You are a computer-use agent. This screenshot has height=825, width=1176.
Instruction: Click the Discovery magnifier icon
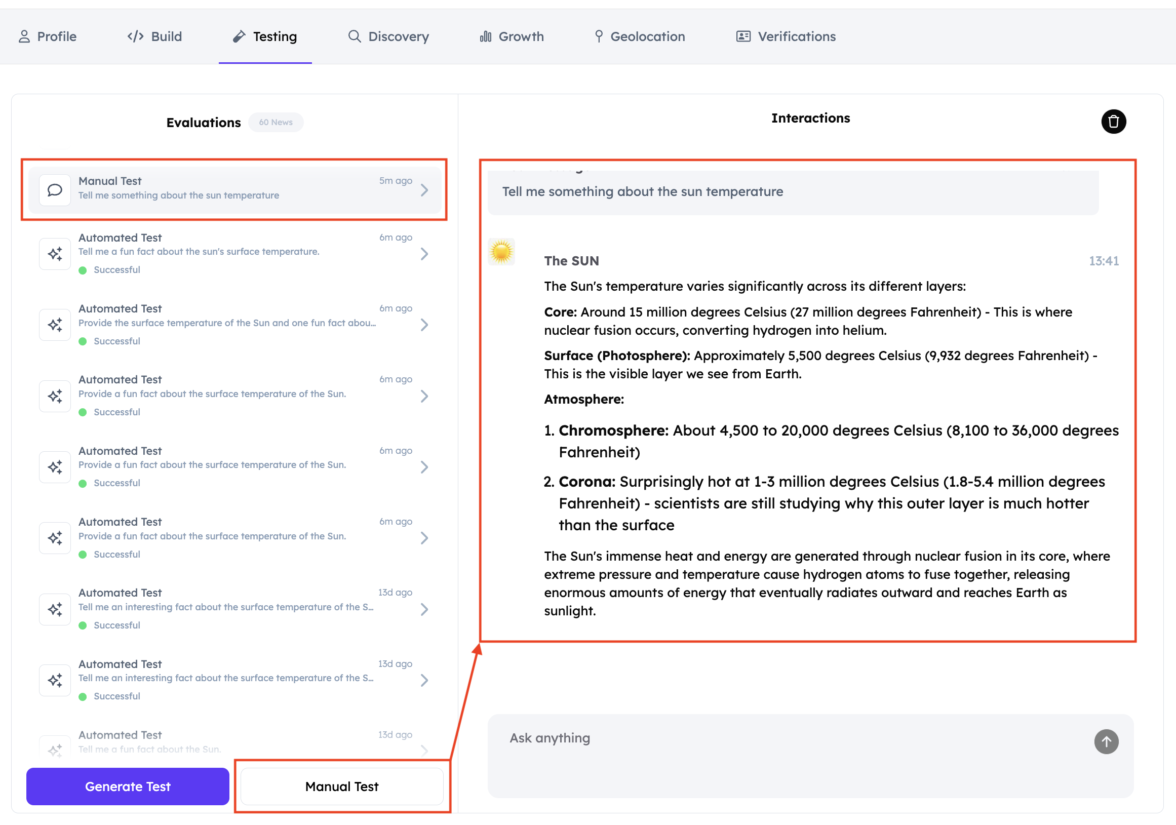354,36
